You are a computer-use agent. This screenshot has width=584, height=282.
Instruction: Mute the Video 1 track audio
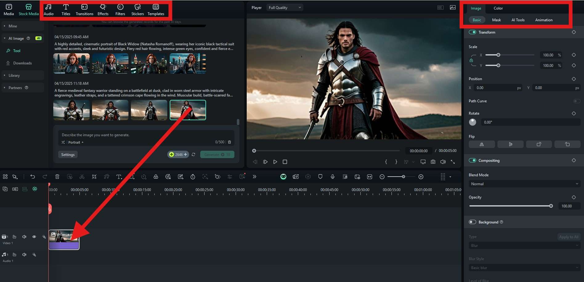pos(24,237)
